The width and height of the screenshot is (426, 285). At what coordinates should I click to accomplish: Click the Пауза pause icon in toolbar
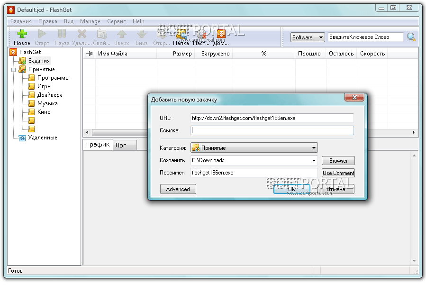pyautogui.click(x=62, y=34)
